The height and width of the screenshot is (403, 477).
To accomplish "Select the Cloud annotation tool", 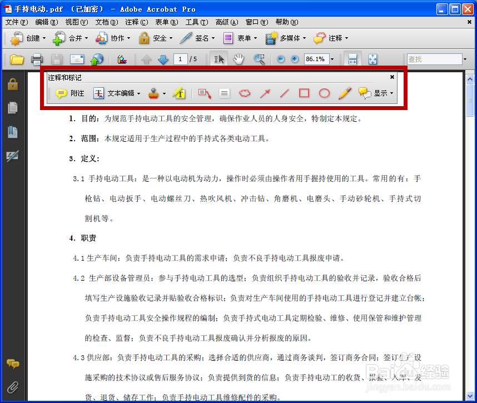I will (x=244, y=93).
